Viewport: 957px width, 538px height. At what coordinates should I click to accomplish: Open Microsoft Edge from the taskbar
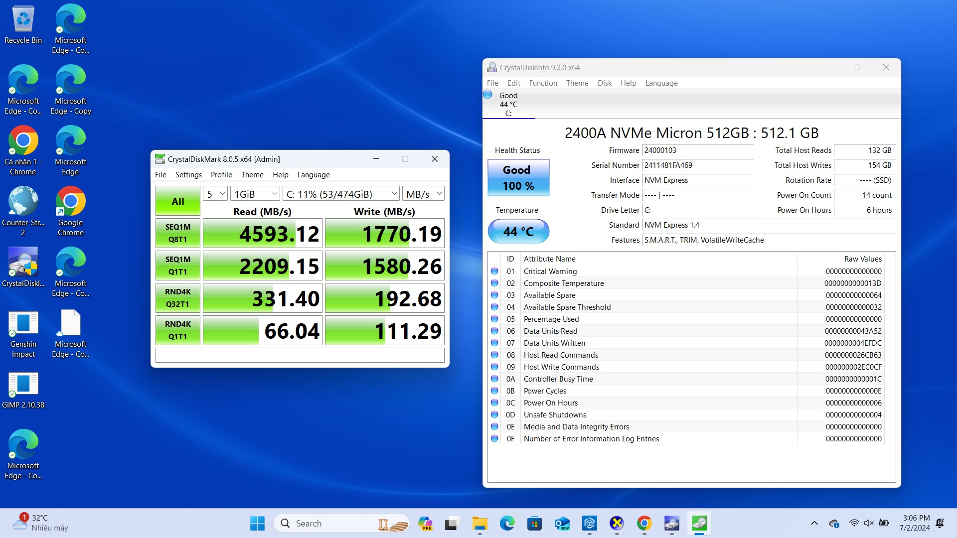point(507,524)
